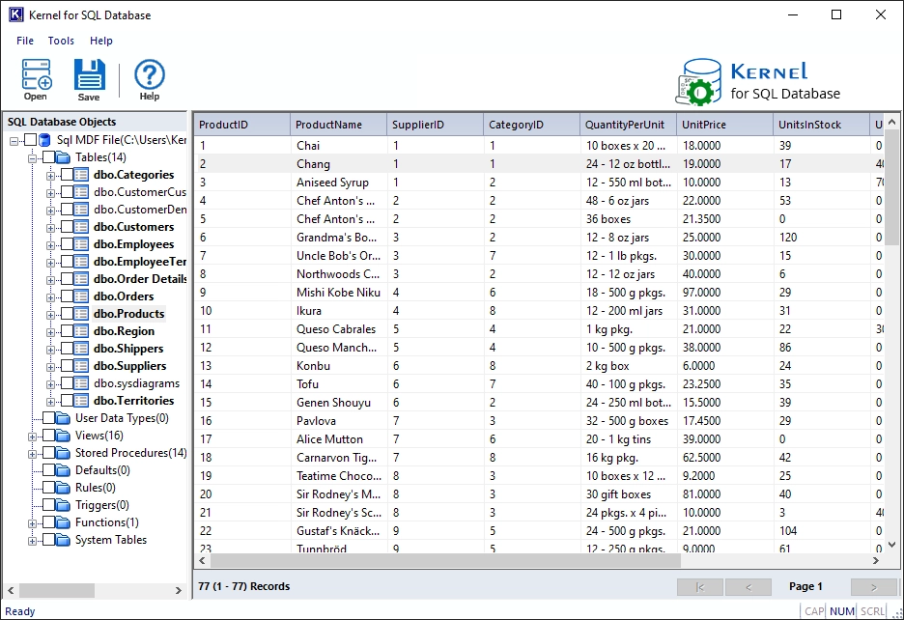904x620 pixels.
Task: Tick the dbo.Products checkbox
Action: click(68, 314)
